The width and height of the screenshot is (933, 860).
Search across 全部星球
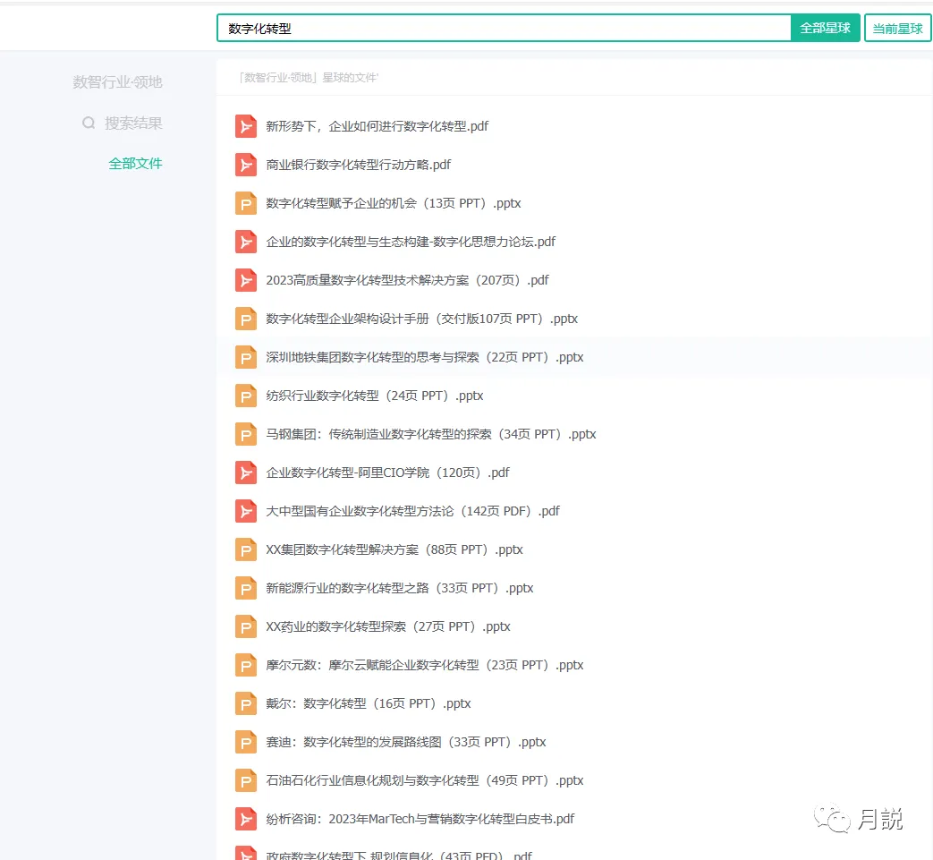coord(825,28)
